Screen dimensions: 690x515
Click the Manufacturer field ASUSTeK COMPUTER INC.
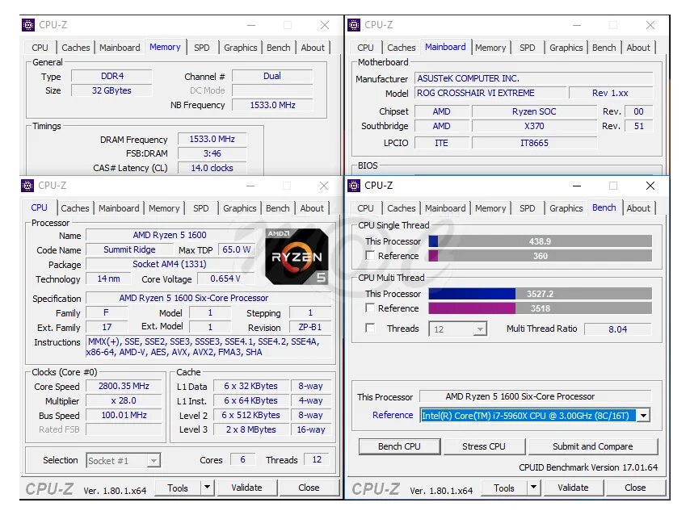[533, 78]
